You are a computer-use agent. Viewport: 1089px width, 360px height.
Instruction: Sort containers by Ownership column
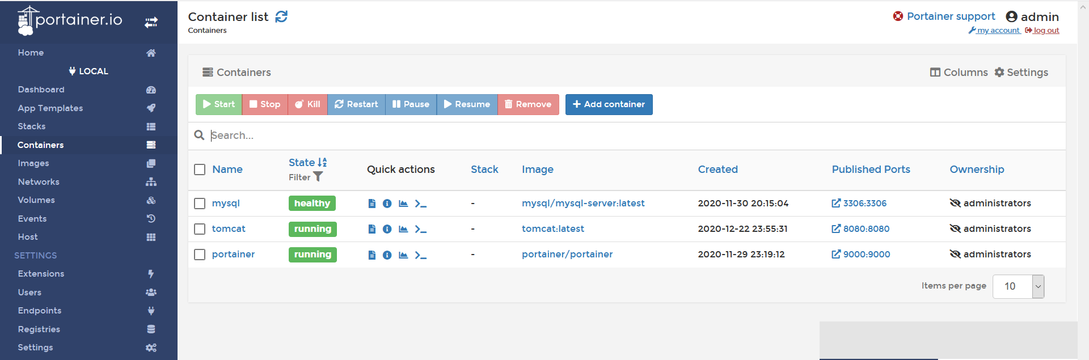tap(977, 169)
